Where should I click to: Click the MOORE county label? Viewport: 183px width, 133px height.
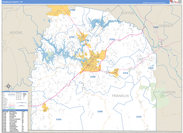pos(16,33)
